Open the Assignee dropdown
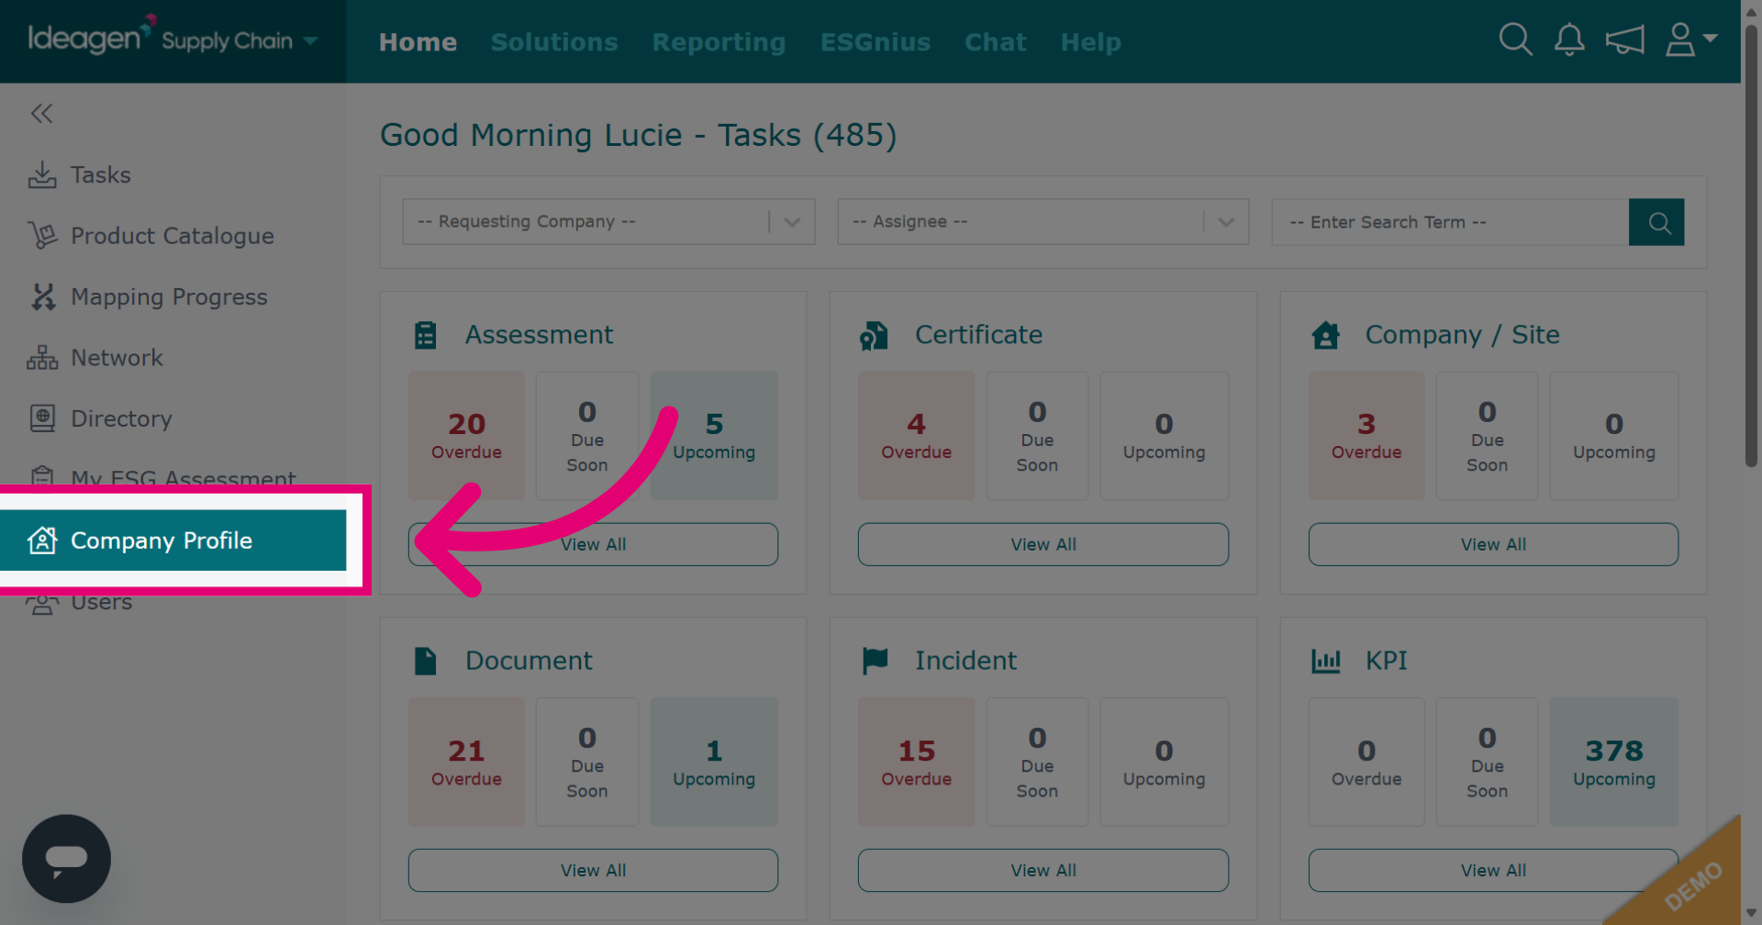Image resolution: width=1762 pixels, height=925 pixels. point(1043,222)
